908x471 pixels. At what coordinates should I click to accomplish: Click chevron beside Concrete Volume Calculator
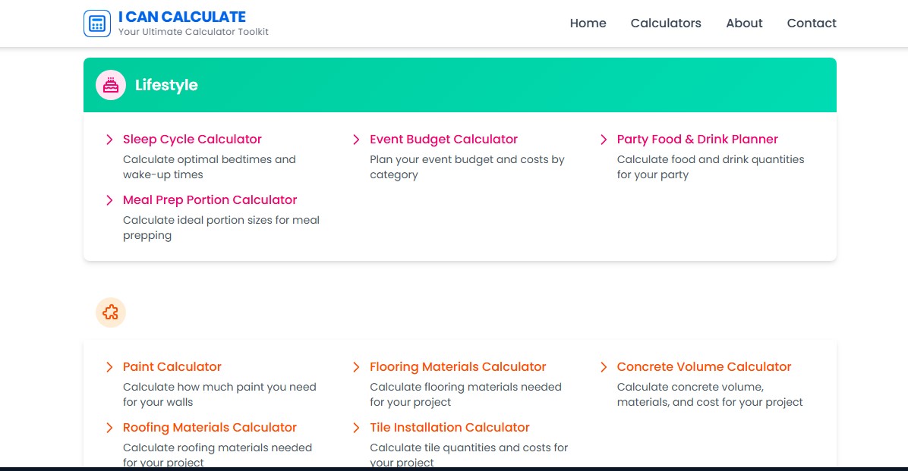point(604,367)
